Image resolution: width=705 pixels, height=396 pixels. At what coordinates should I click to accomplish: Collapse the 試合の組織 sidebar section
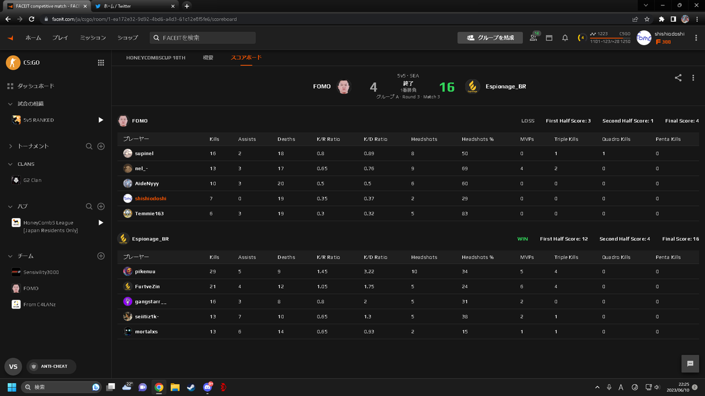tap(10, 104)
